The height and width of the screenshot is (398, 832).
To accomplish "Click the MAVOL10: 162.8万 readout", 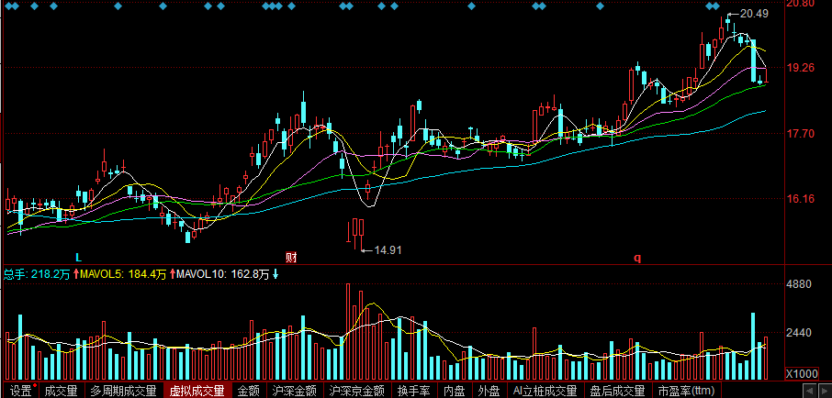I will click(222, 274).
